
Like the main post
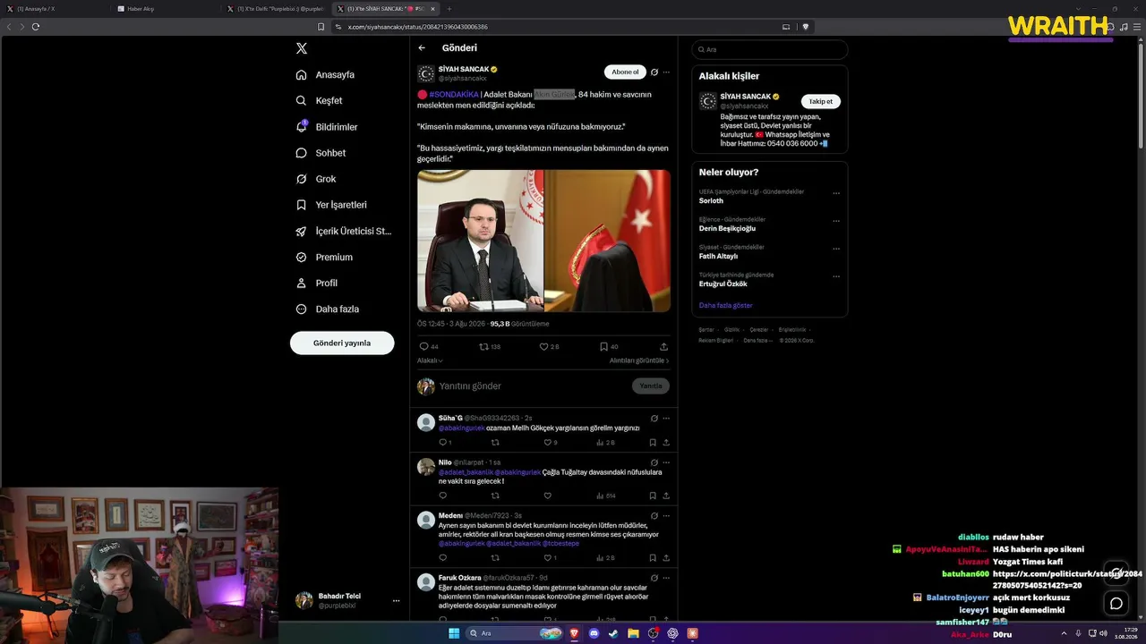(x=549, y=346)
